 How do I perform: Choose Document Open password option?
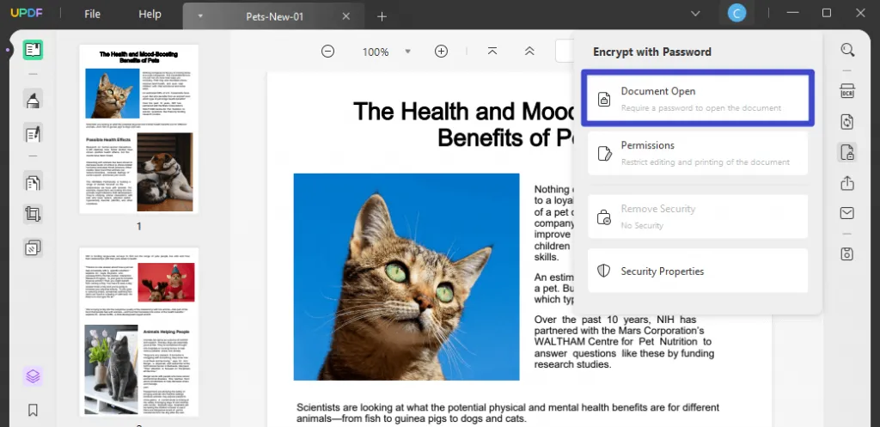point(698,99)
